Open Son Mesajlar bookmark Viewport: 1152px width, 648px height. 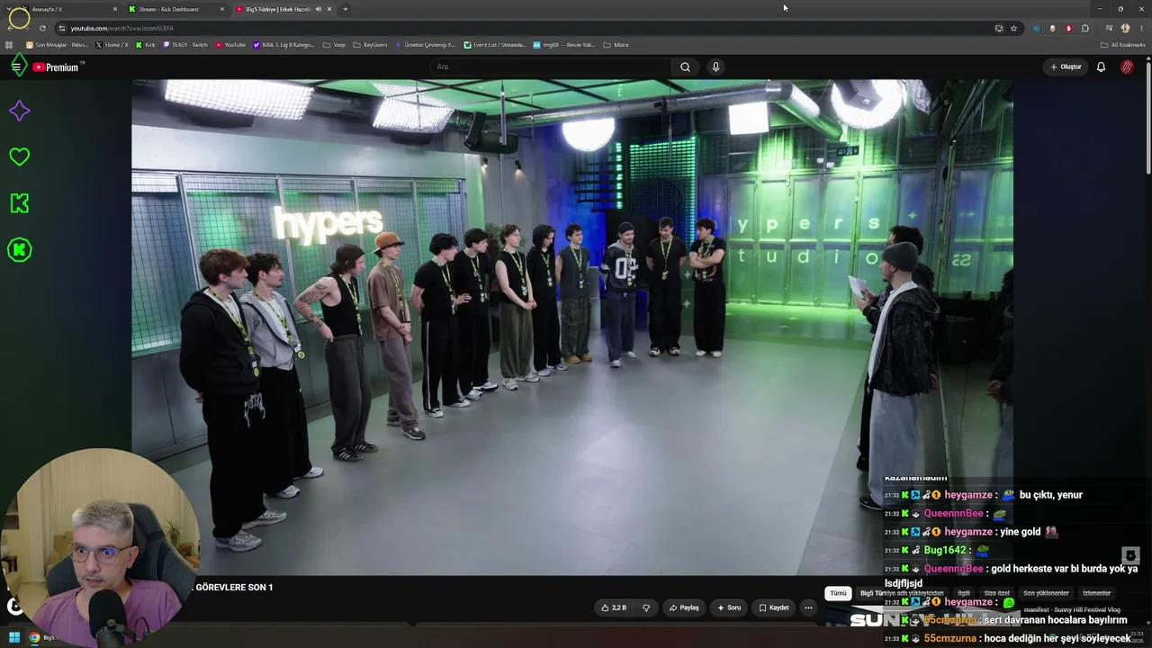[58, 45]
